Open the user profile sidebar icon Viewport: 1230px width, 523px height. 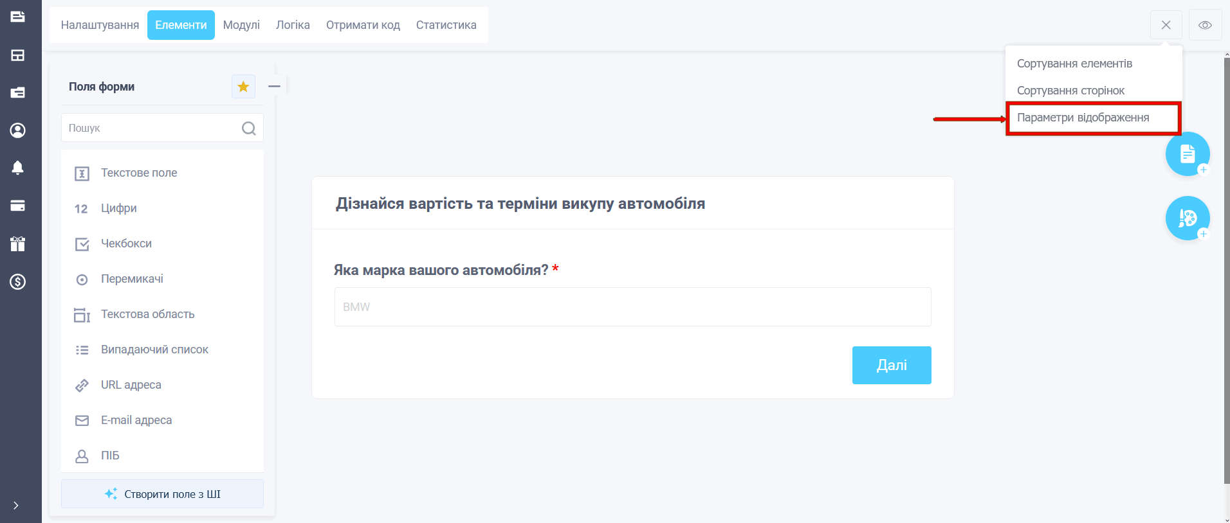coord(18,130)
